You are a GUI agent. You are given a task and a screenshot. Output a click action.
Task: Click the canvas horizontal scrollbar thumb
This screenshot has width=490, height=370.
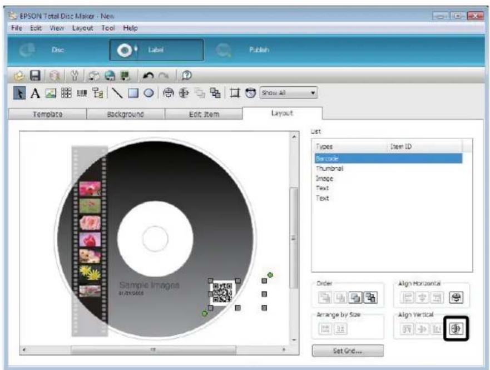153,349
